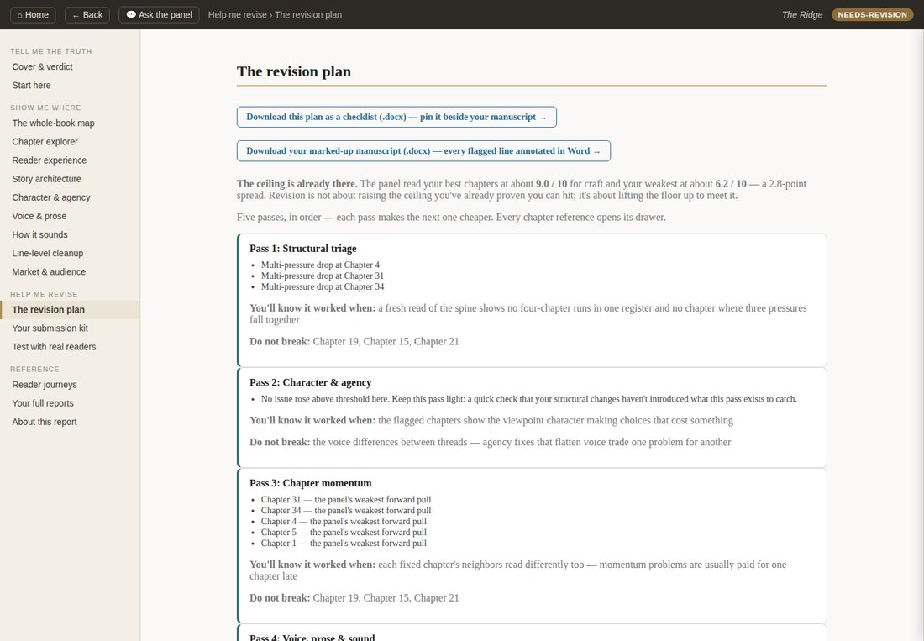
Task: Click Pass 1's Do not break chapter list
Action: pyautogui.click(x=386, y=342)
